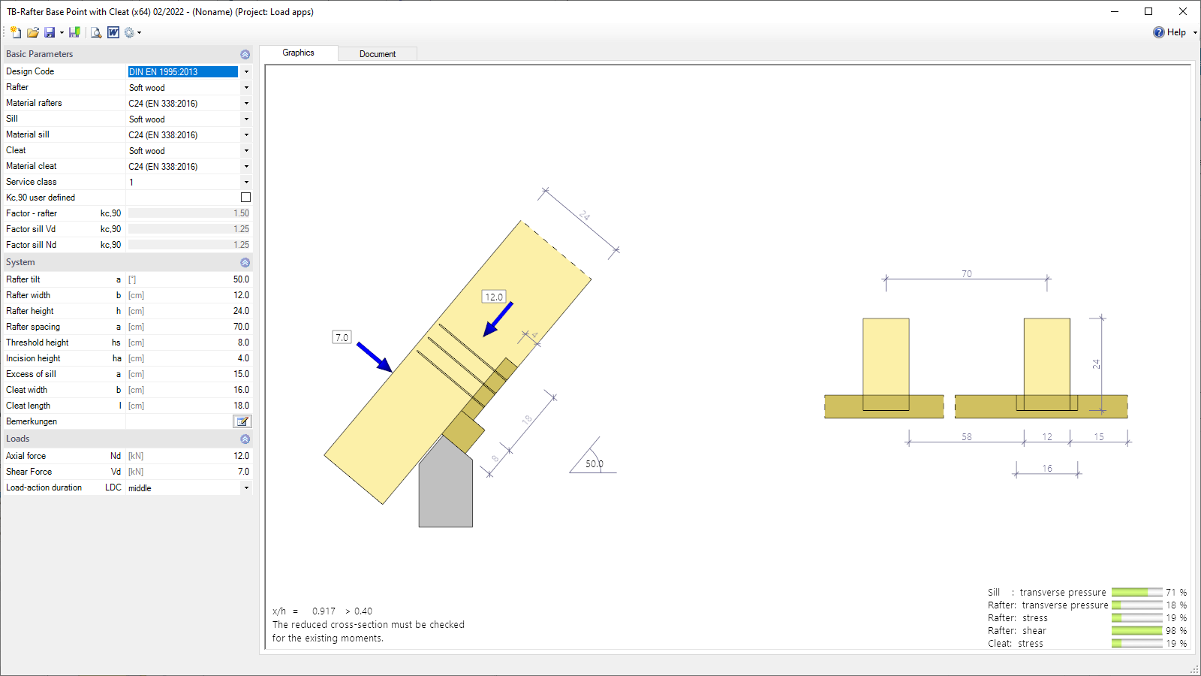Image resolution: width=1201 pixels, height=676 pixels.
Task: Expand the settings gear dropdown arrow
Action: pos(139,32)
